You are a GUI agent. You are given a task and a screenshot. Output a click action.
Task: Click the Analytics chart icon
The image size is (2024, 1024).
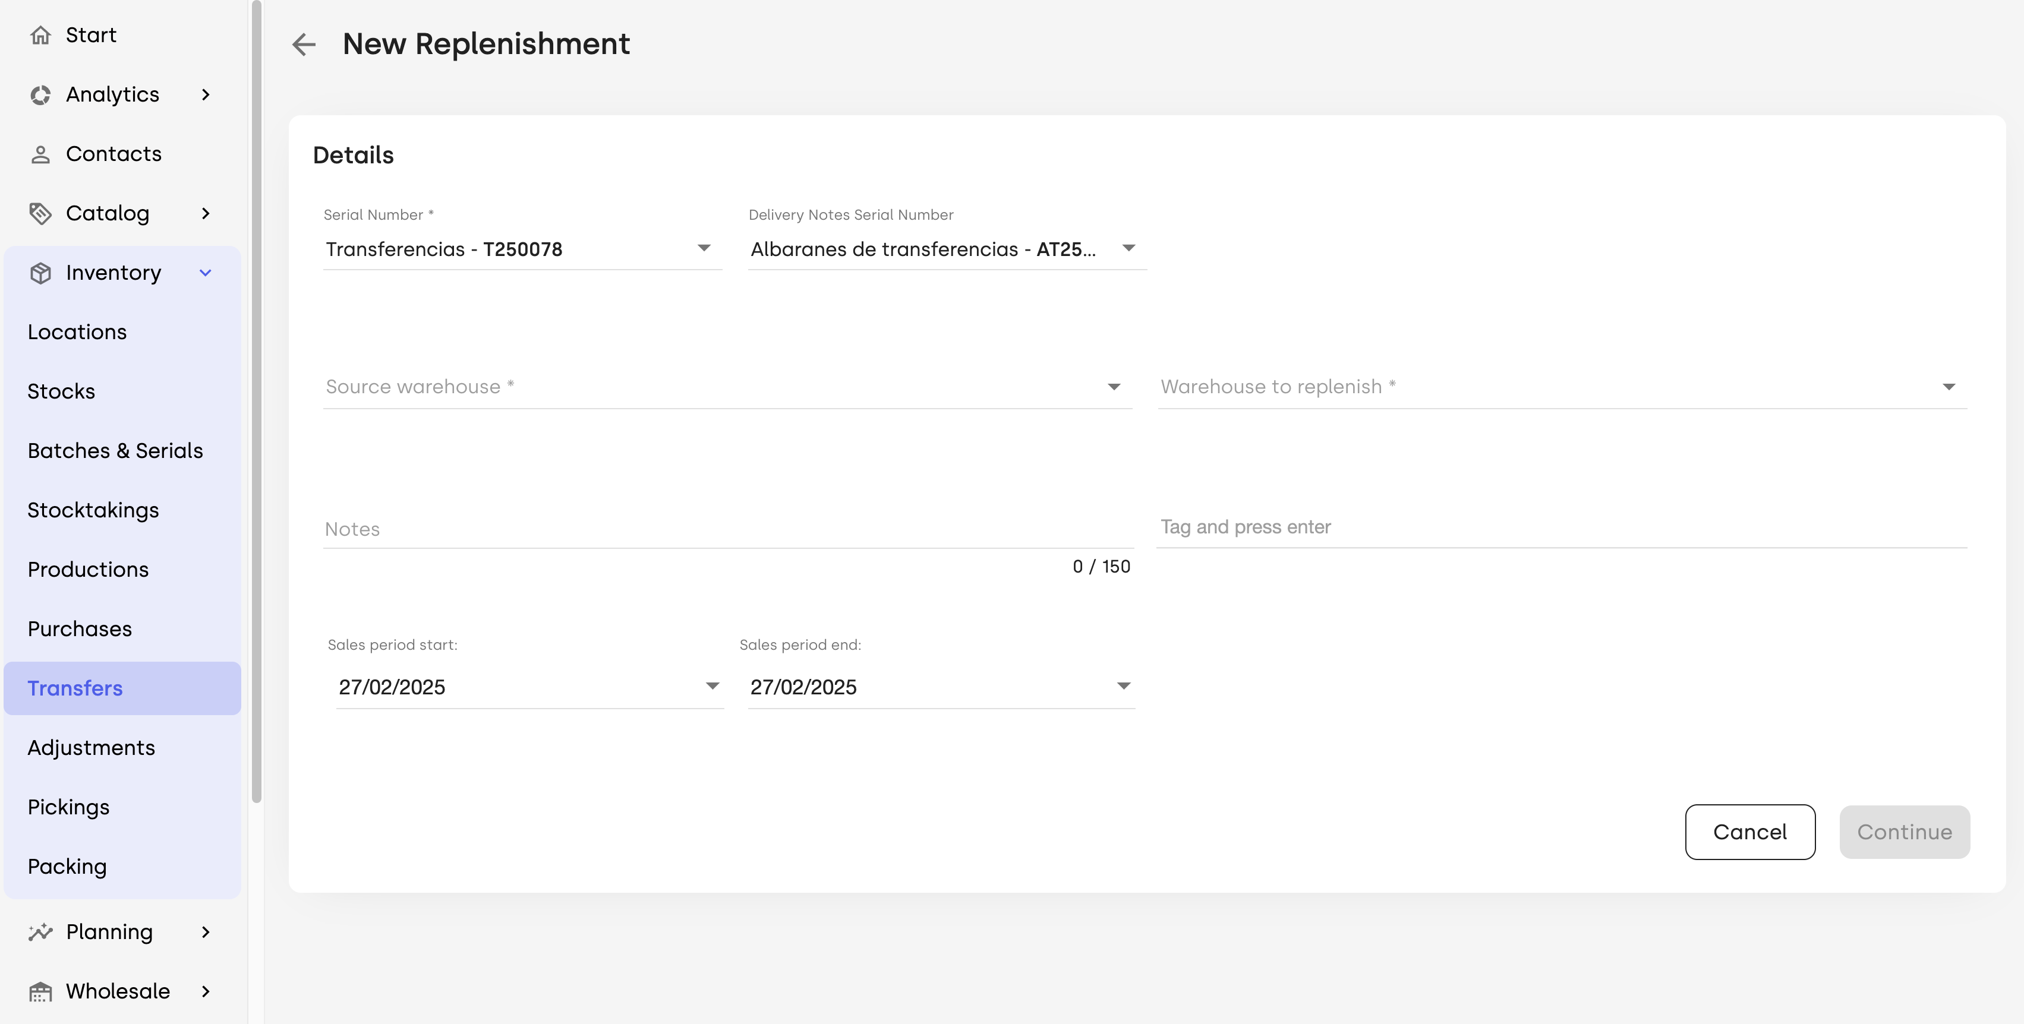40,95
